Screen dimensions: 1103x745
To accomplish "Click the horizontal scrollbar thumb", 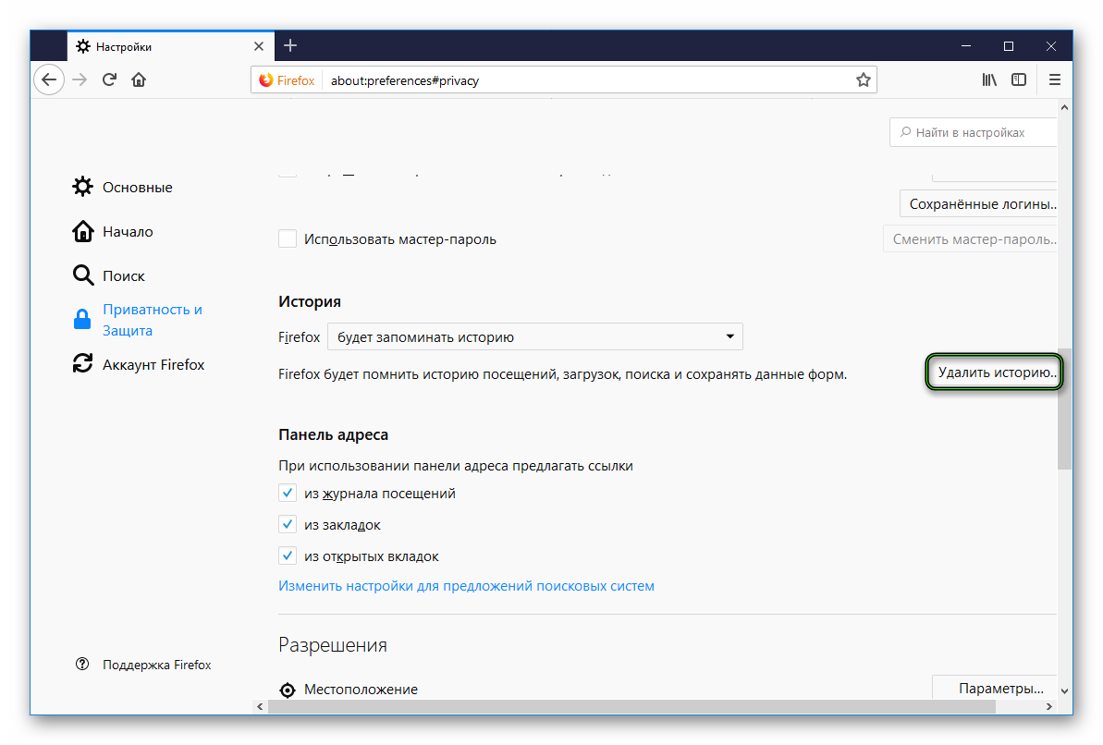I will pos(631,706).
